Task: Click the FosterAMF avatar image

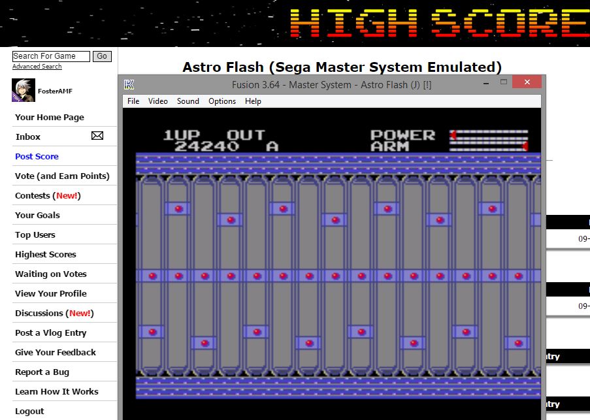Action: pos(24,91)
